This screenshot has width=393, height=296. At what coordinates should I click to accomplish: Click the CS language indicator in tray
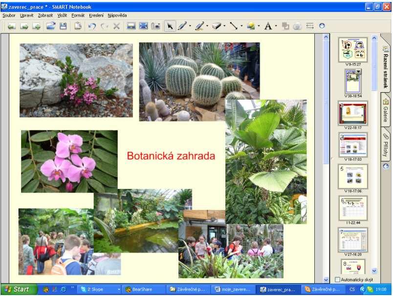click(352, 290)
